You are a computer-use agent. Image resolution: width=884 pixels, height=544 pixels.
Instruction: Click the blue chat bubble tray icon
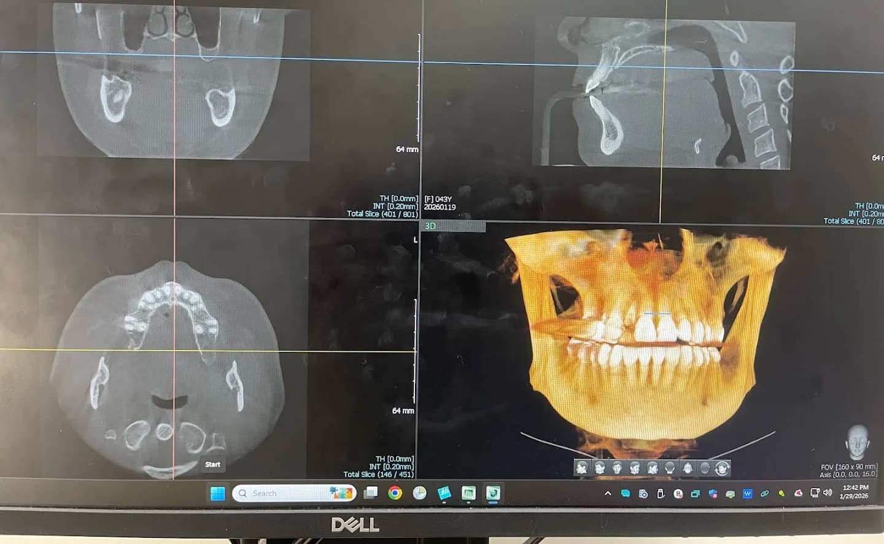point(626,494)
